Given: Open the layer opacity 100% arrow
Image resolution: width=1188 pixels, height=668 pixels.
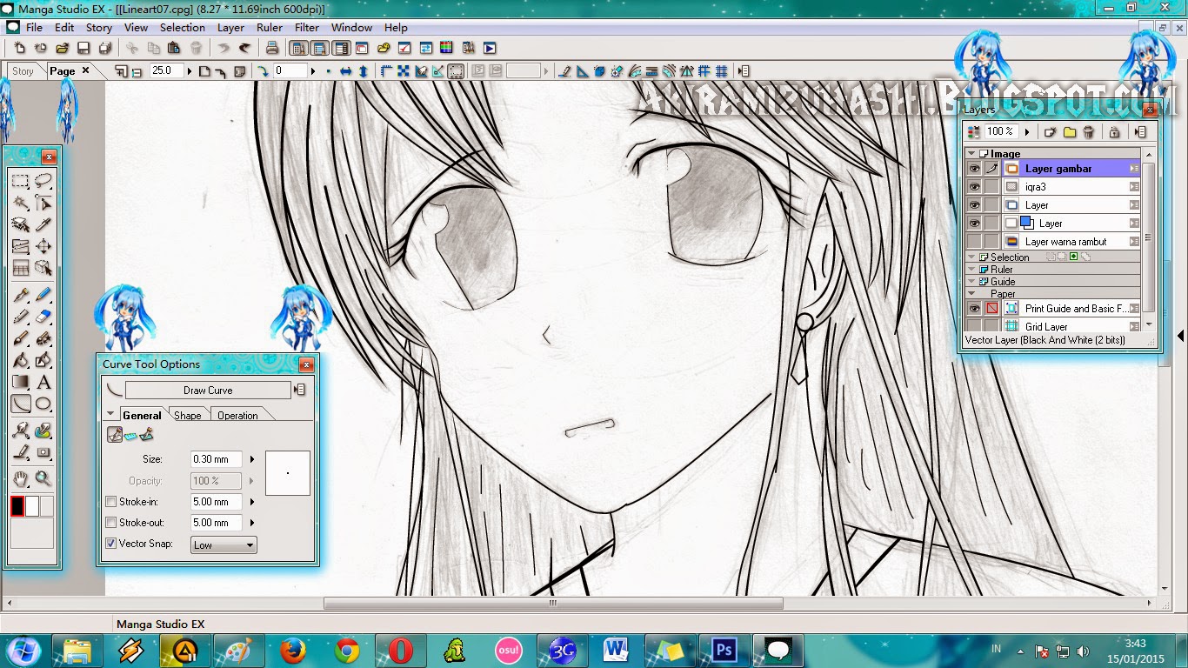Looking at the screenshot, I should (1027, 132).
